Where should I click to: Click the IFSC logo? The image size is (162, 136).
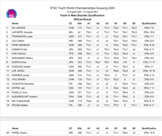tap(11, 14)
